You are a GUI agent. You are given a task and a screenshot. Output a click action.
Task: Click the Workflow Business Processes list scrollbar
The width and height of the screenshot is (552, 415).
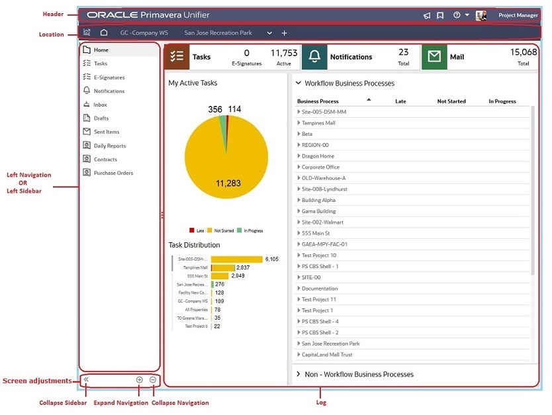pyautogui.click(x=533, y=190)
